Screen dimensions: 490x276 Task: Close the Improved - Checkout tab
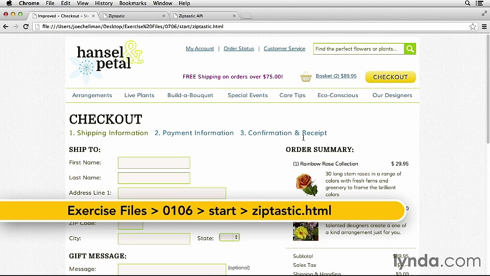tap(93, 16)
